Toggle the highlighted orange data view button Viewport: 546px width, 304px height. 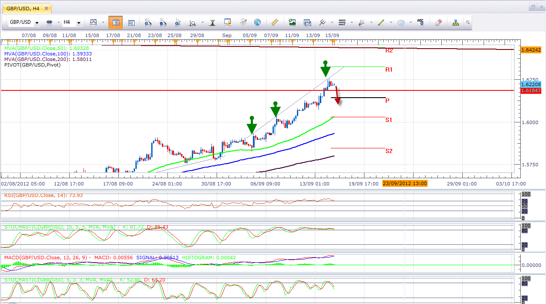pos(115,22)
